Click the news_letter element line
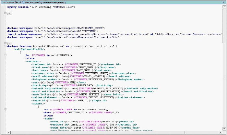The height and width of the screenshot is (135, 227). [x=78, y=94]
